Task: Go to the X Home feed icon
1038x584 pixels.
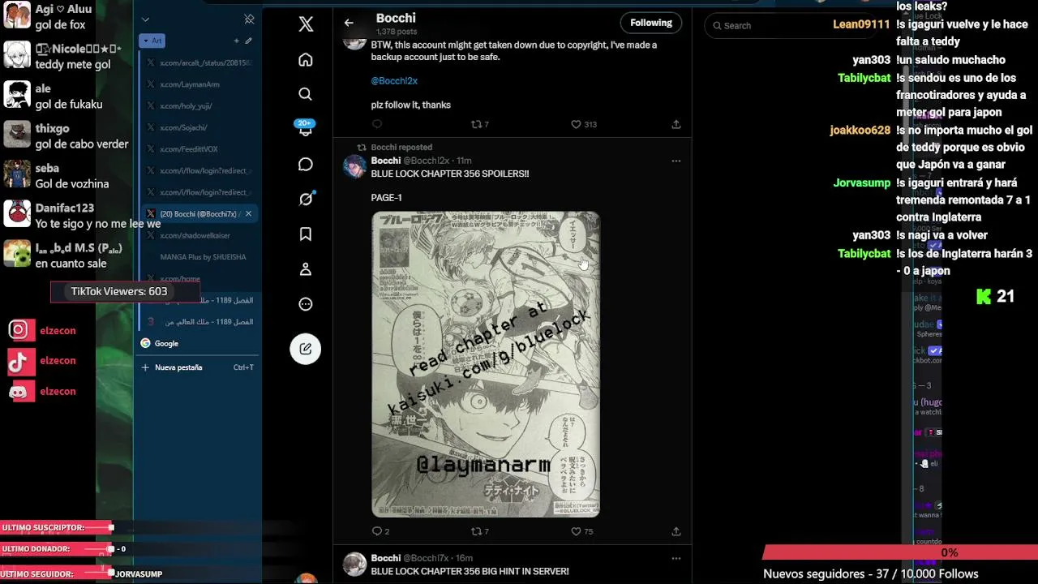Action: pyautogui.click(x=306, y=59)
